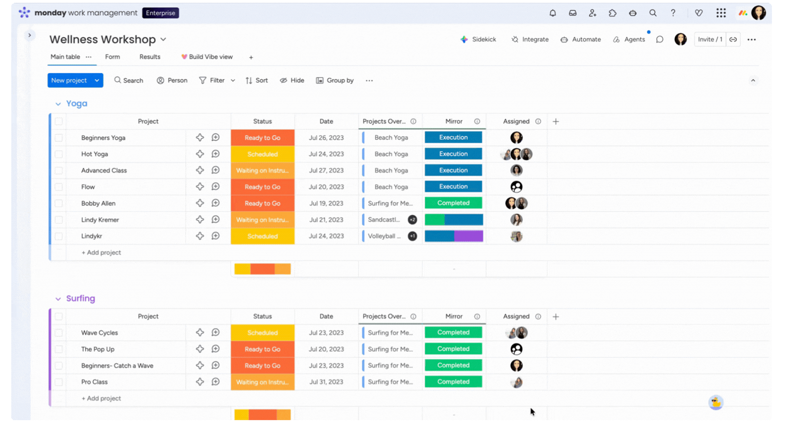Click the Automate button

tap(581, 40)
